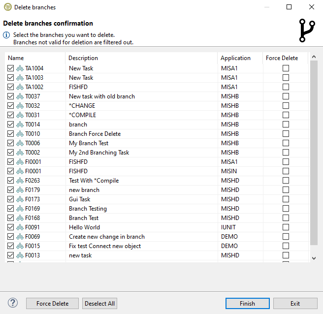Viewport: 323px width, 314px height.
Task: Click the info icon near the instructions
Action: tap(6, 35)
